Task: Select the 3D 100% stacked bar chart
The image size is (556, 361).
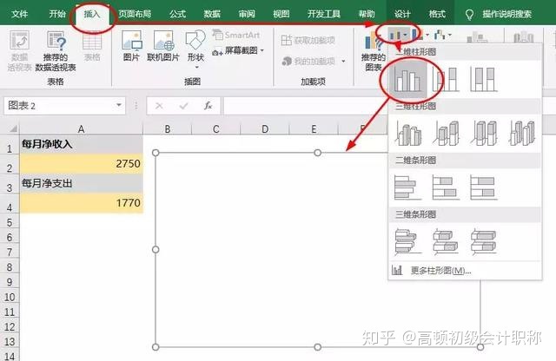Action: (x=483, y=241)
